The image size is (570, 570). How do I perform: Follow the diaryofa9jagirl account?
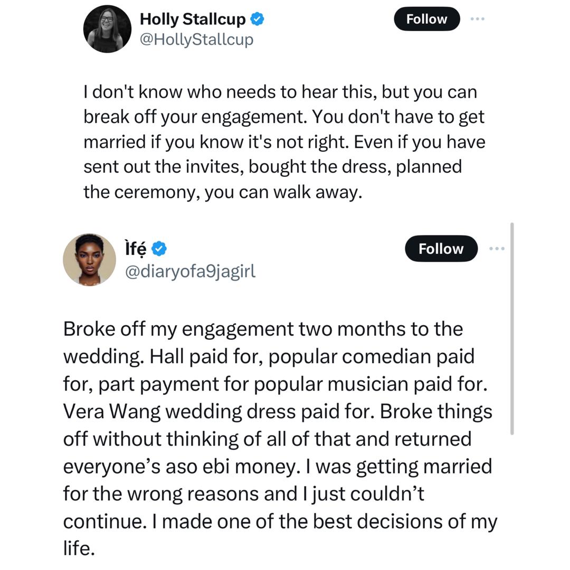tap(441, 249)
